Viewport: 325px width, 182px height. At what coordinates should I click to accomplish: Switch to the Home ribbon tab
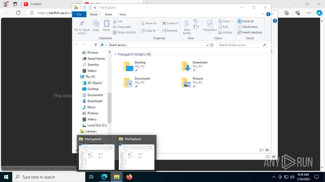coord(94,14)
